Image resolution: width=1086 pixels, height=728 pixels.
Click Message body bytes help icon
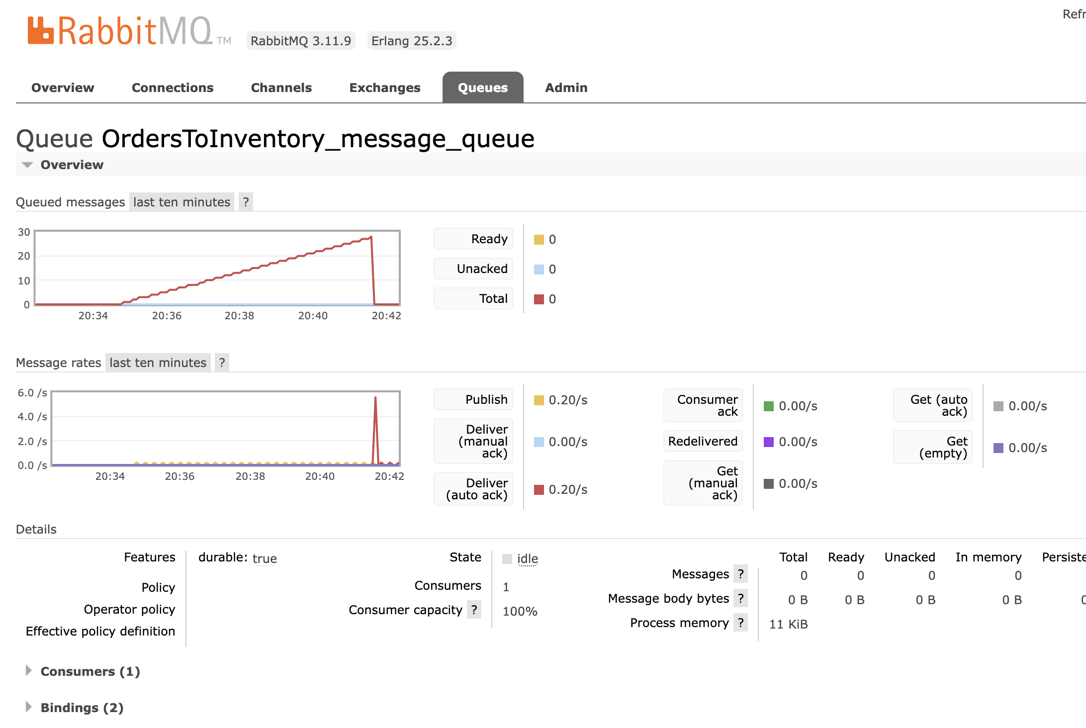pos(741,598)
